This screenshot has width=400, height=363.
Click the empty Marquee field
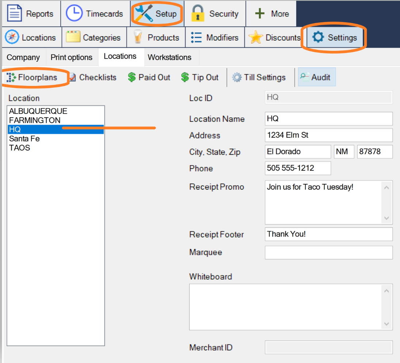[328, 253]
